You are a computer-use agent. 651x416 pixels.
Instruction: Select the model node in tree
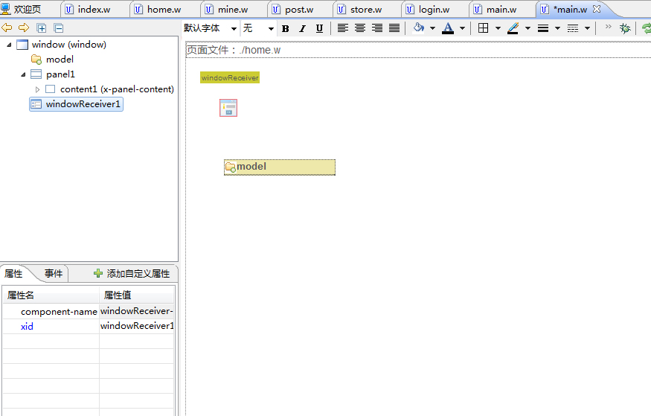click(60, 60)
